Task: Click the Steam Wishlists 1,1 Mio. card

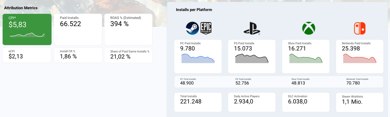Action: pyautogui.click(x=360, y=102)
